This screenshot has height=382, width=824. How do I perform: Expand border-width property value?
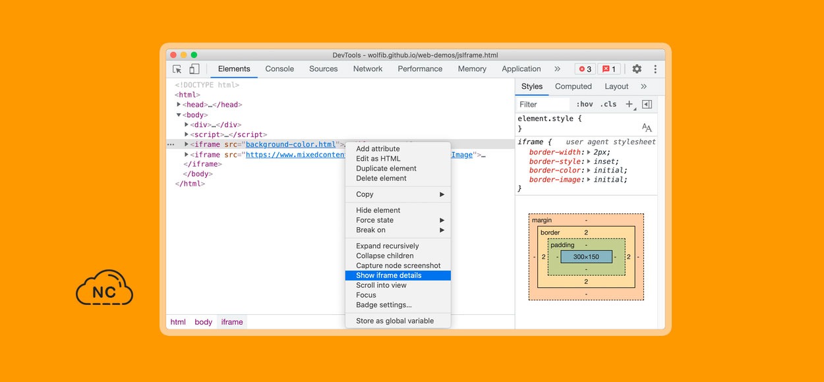tap(589, 152)
